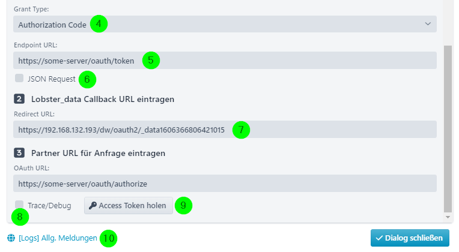
Task: Click the green marker numbered 10
Action: tap(108, 238)
